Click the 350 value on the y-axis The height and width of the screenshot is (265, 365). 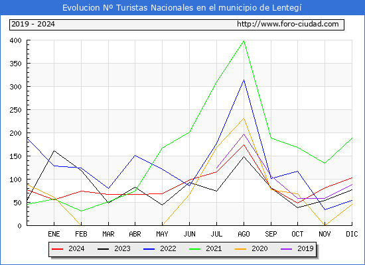pyautogui.click(x=15, y=64)
